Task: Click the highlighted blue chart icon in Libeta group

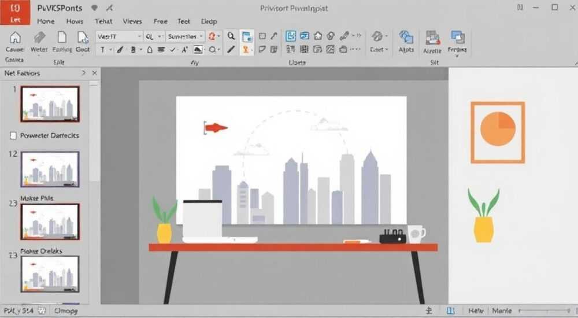Action: [x=291, y=36]
